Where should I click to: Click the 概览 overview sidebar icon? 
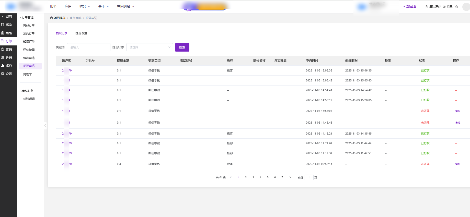tap(3, 25)
